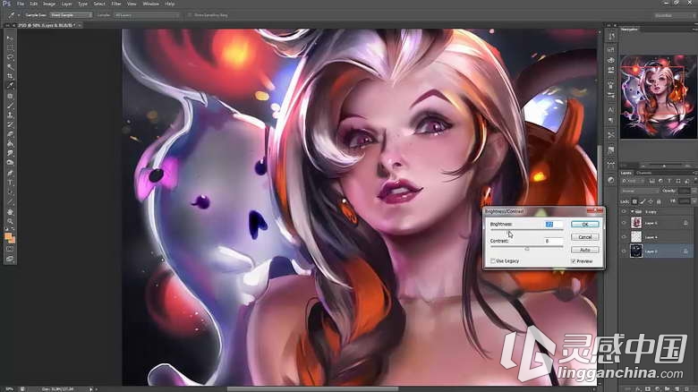
Task: Select the Eraser tool
Action: (x=10, y=133)
